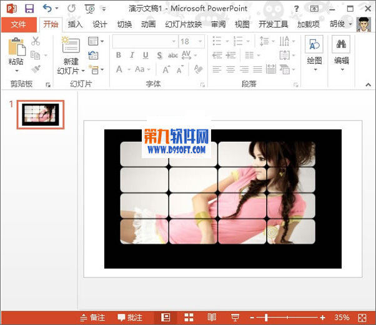Image resolution: width=376 pixels, height=325 pixels.
Task: Click the Copy icon
Action: pyautogui.click(x=36, y=55)
